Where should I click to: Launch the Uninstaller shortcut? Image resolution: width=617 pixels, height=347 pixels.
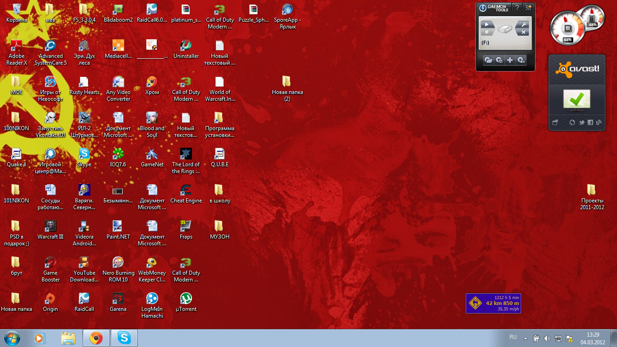pos(186,49)
